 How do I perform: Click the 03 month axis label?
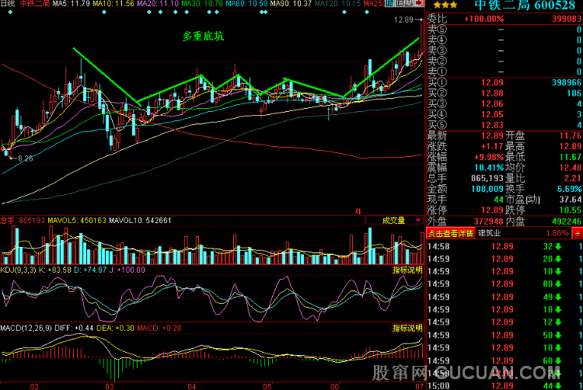click(110, 386)
